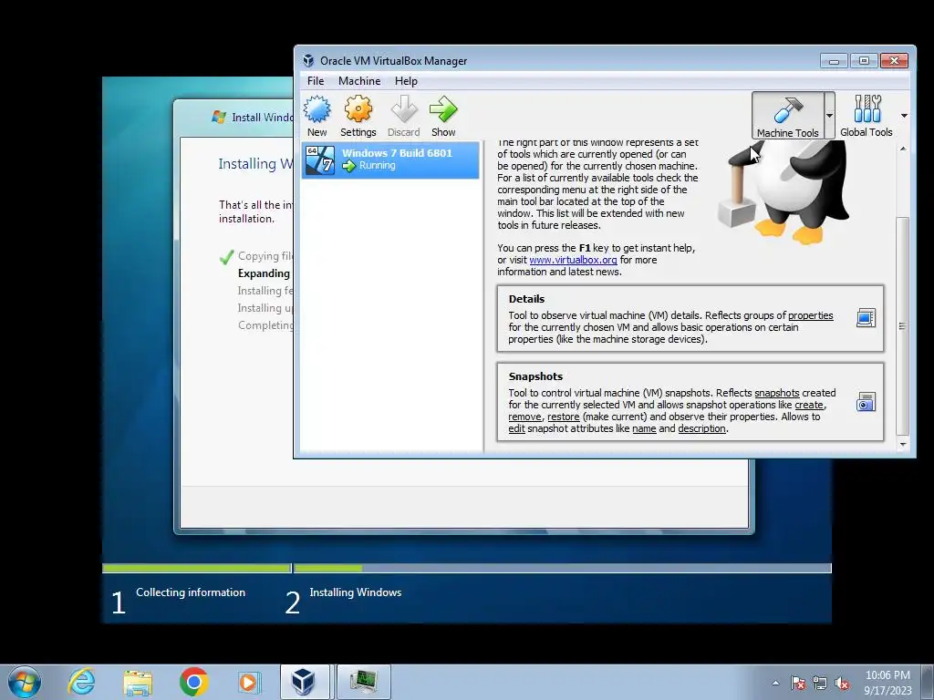Click the green Show arrow
The width and height of the screenshot is (934, 700).
tap(443, 109)
